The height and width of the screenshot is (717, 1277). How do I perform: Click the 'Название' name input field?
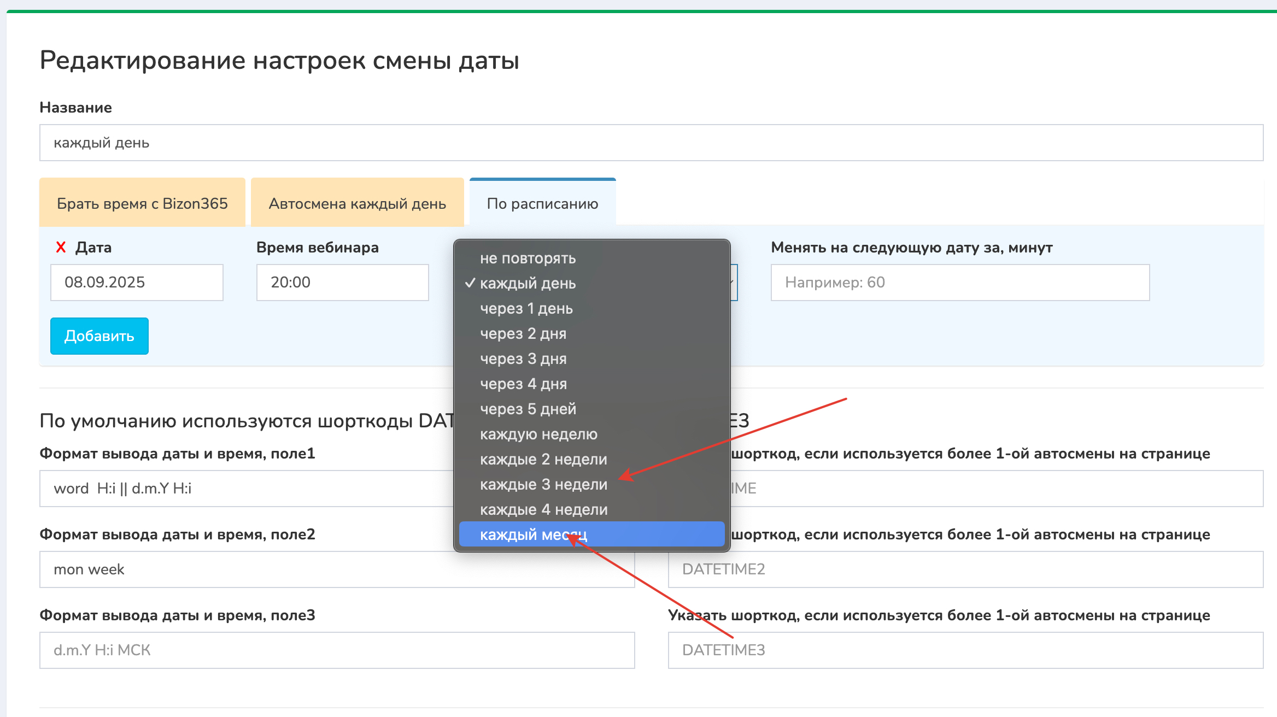tap(651, 143)
